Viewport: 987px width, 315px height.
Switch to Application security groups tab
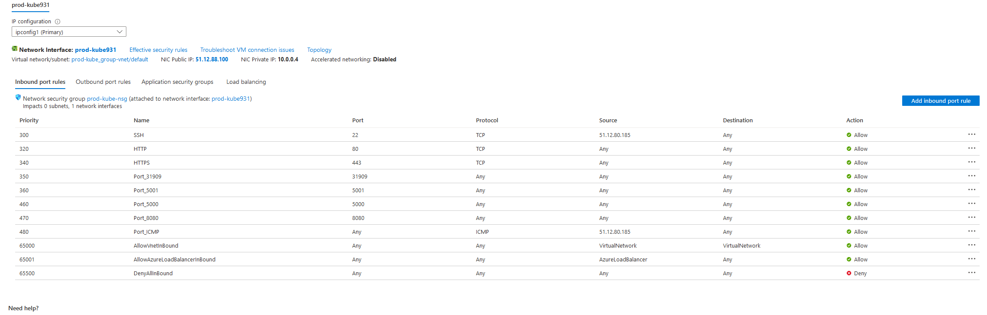click(x=177, y=82)
